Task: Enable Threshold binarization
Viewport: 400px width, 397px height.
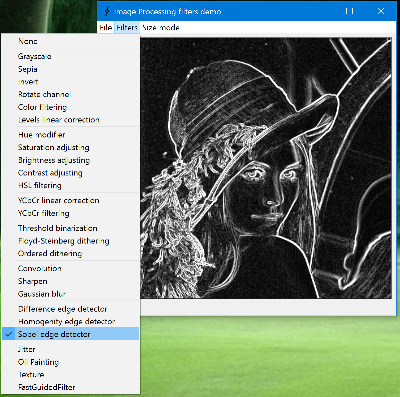Action: [x=57, y=228]
